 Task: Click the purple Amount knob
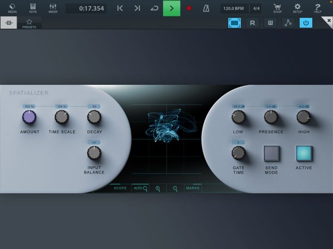pos(29,117)
